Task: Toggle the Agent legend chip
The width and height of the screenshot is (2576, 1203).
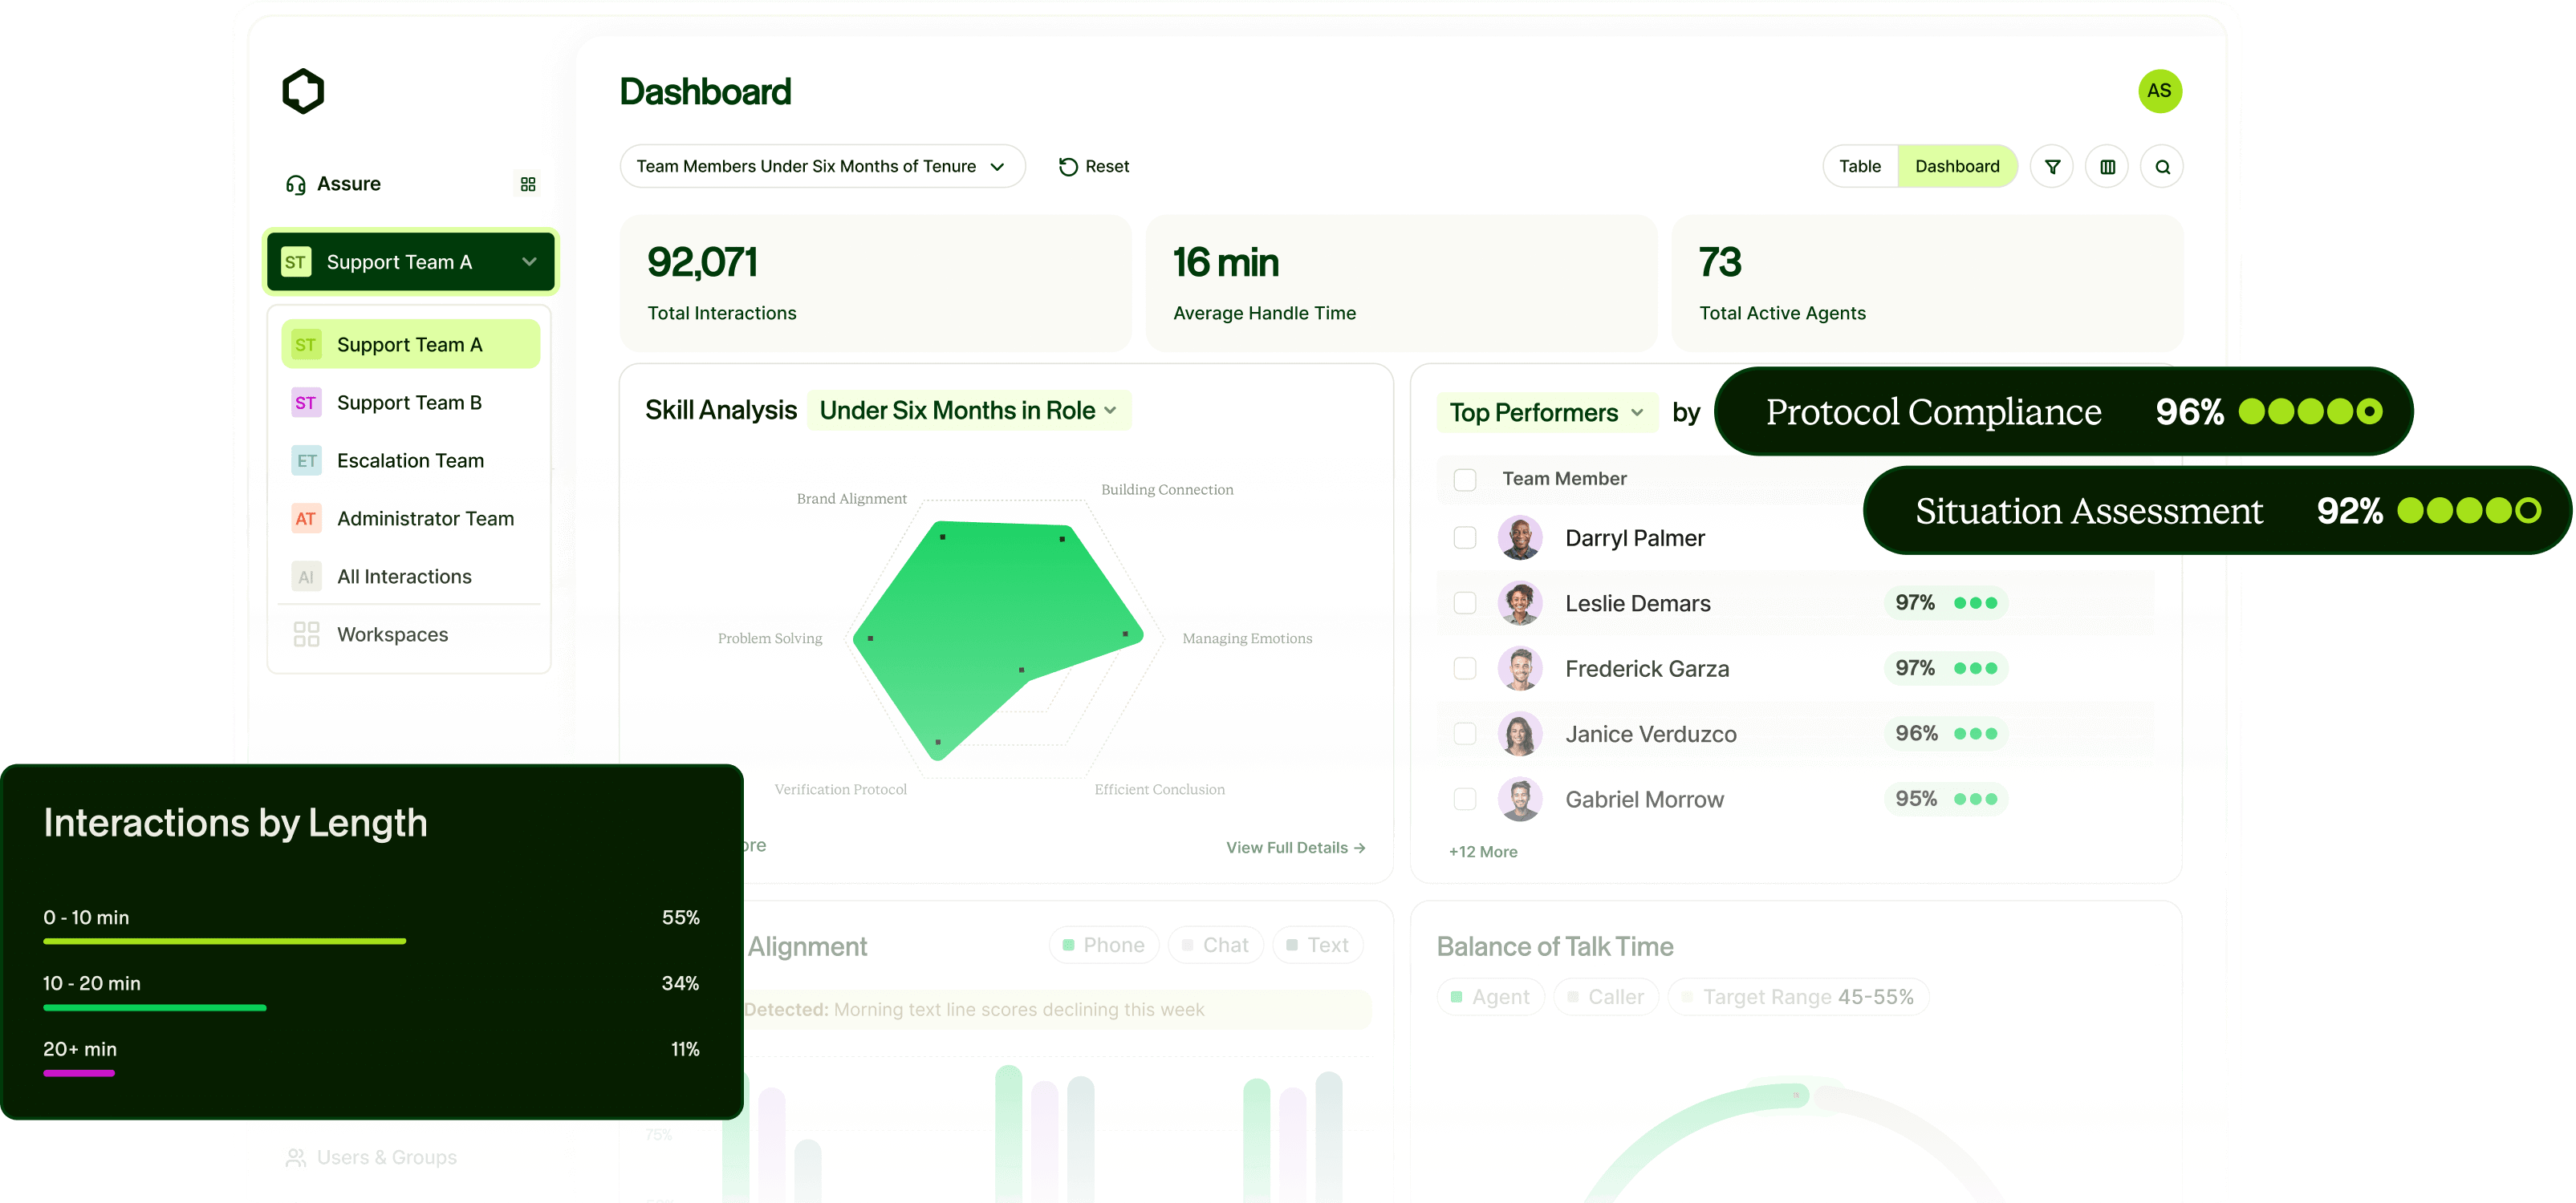Action: click(1491, 997)
